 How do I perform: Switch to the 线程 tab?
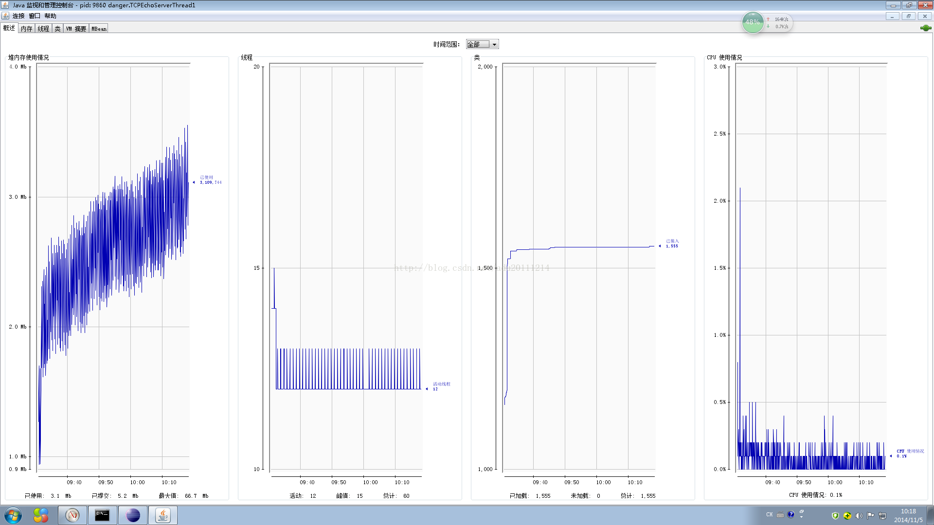(x=43, y=29)
